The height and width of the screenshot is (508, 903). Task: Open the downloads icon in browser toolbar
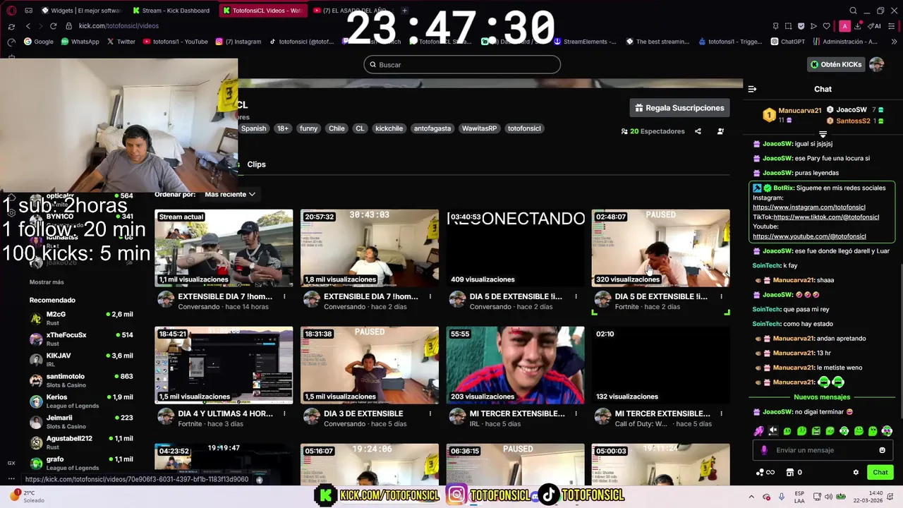857,26
